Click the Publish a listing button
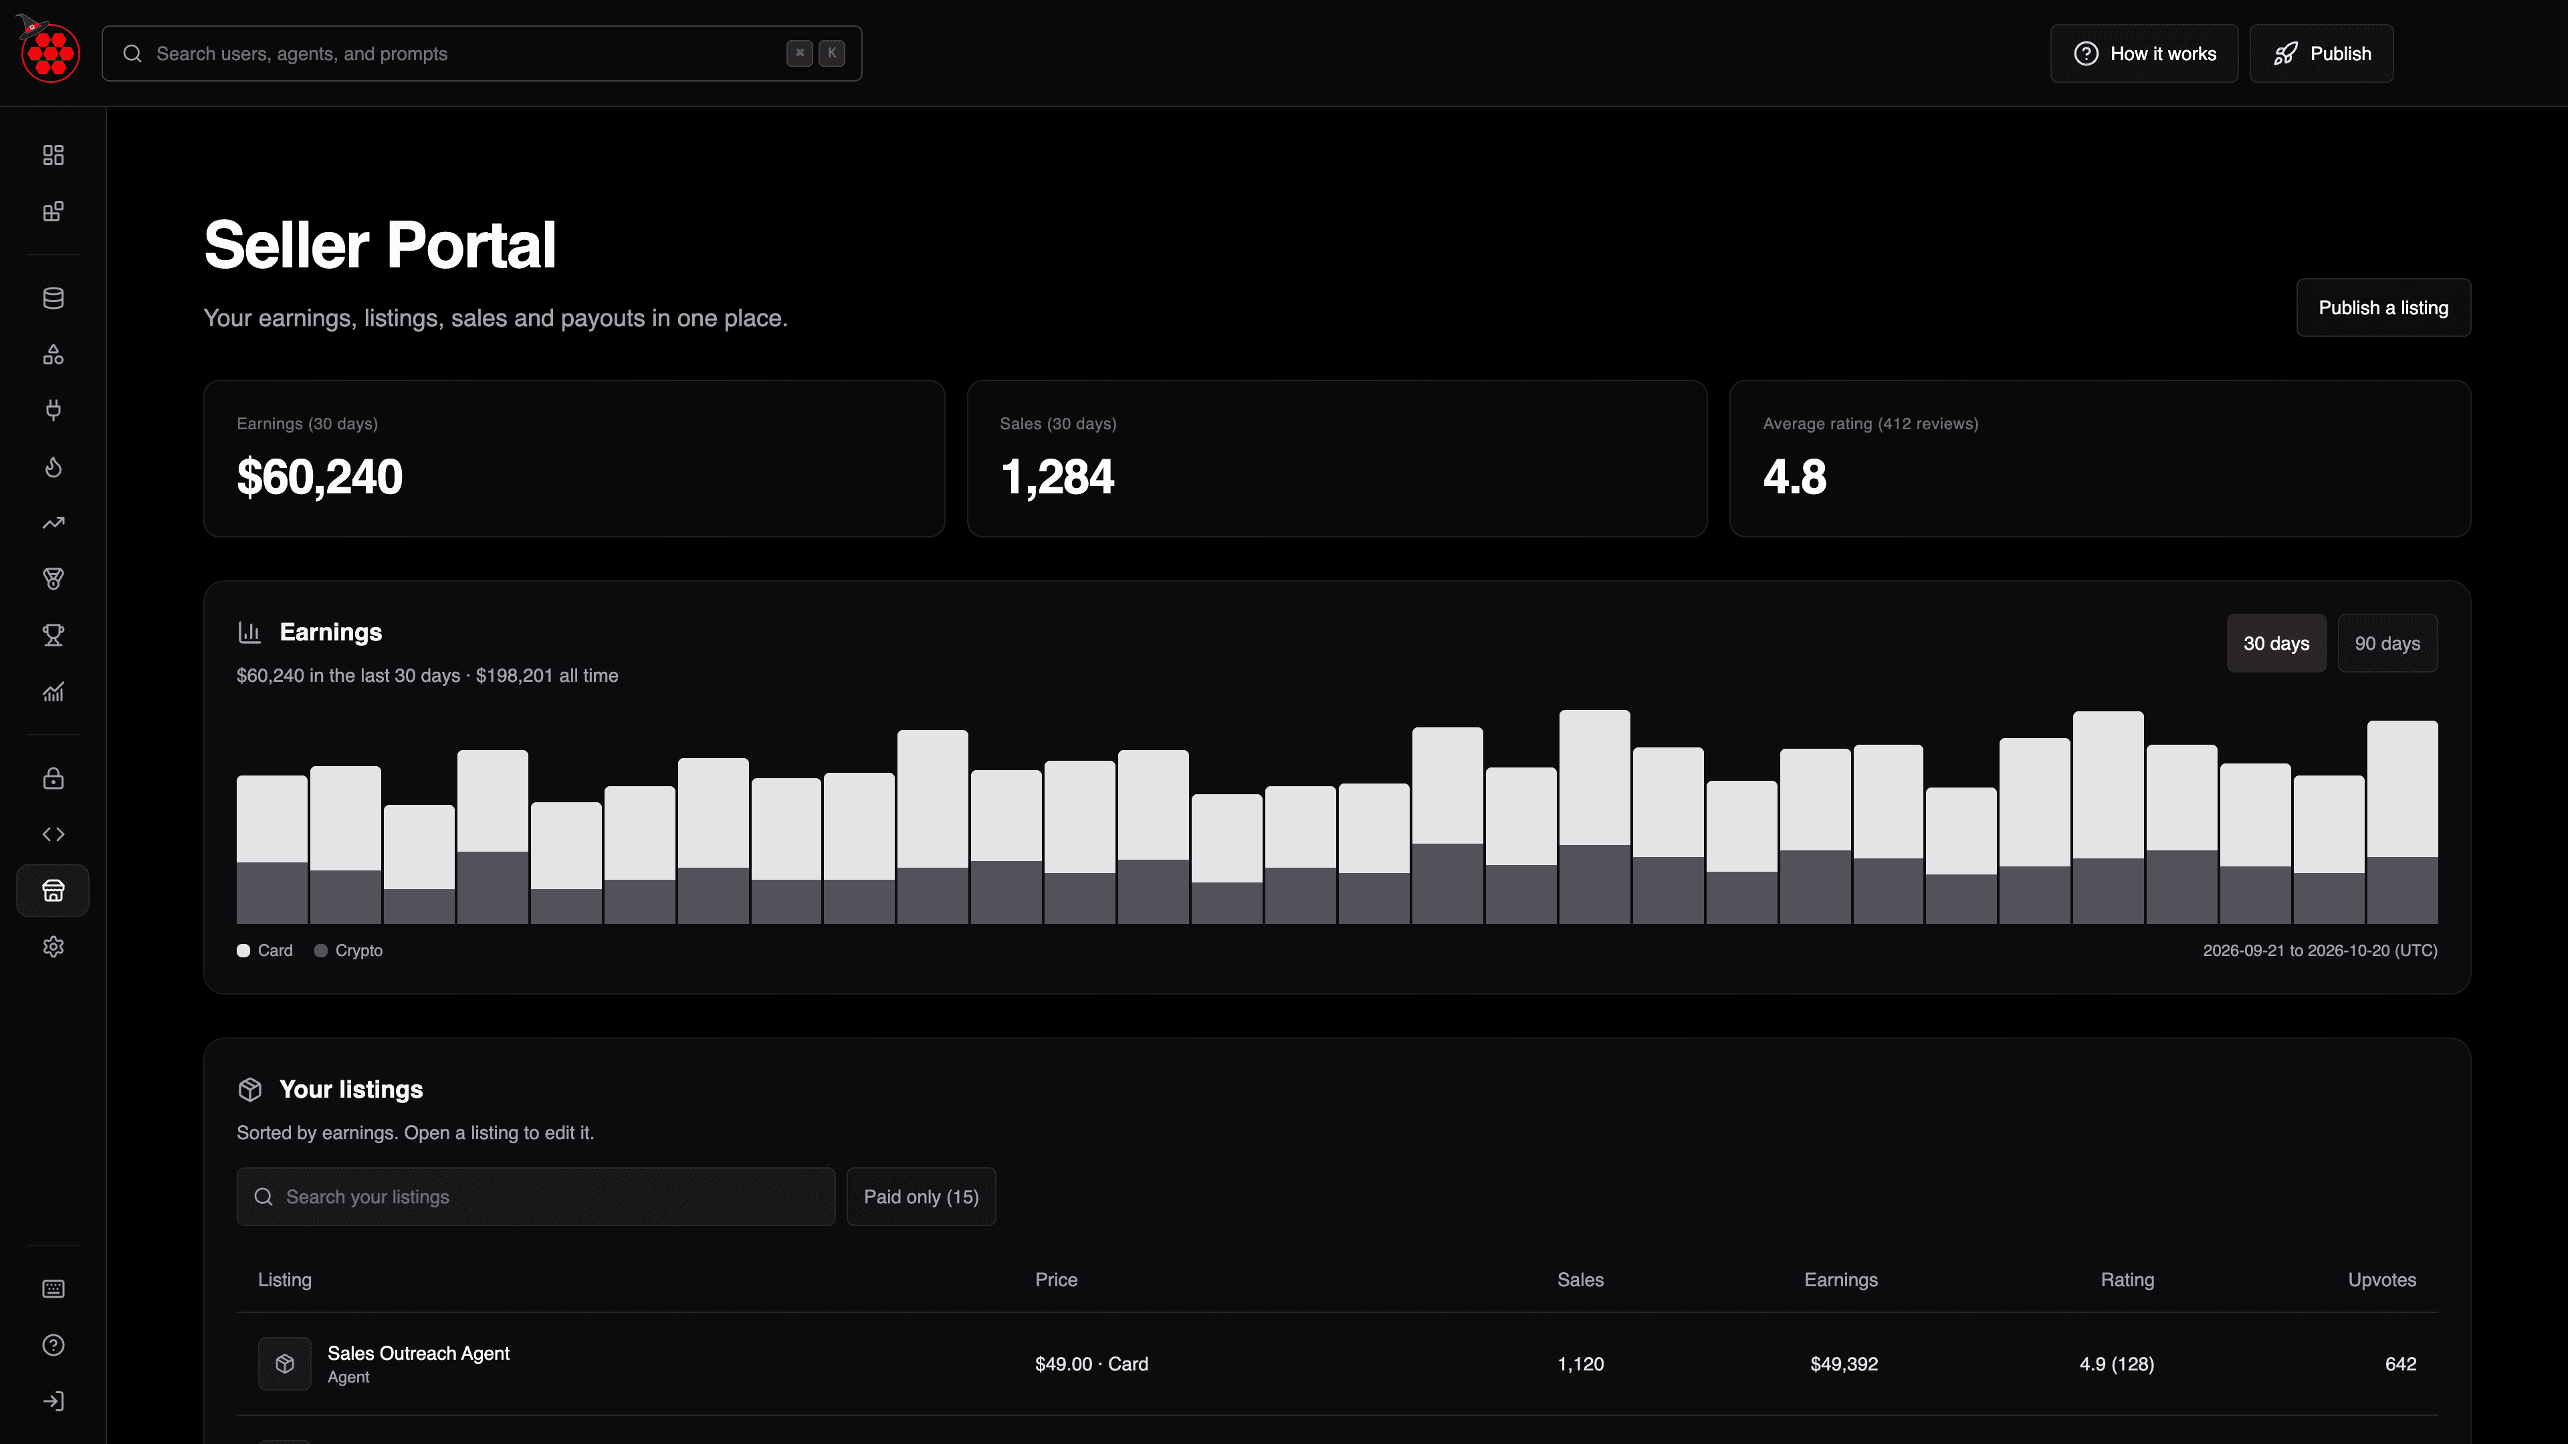This screenshot has height=1444, width=2568. click(2383, 308)
